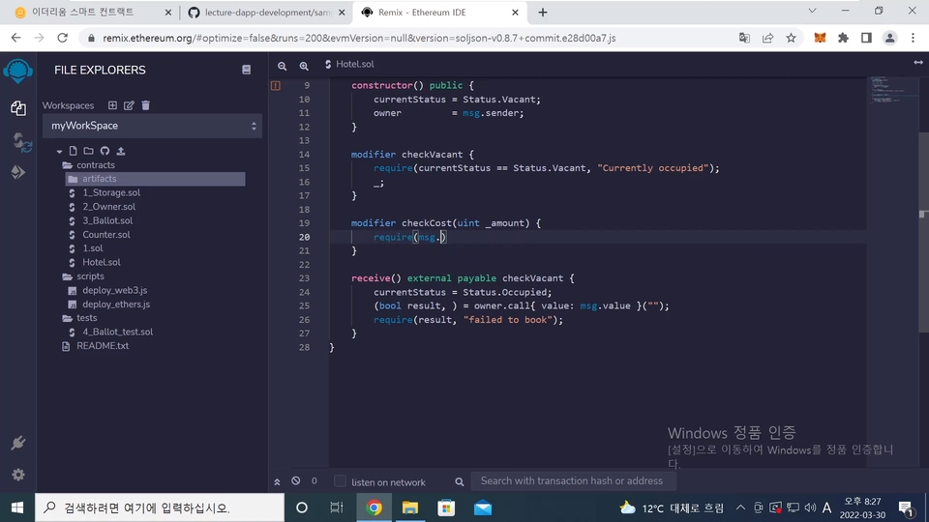This screenshot has width=929, height=522.
Task: Open Remix settings gear icon
Action: (x=17, y=474)
